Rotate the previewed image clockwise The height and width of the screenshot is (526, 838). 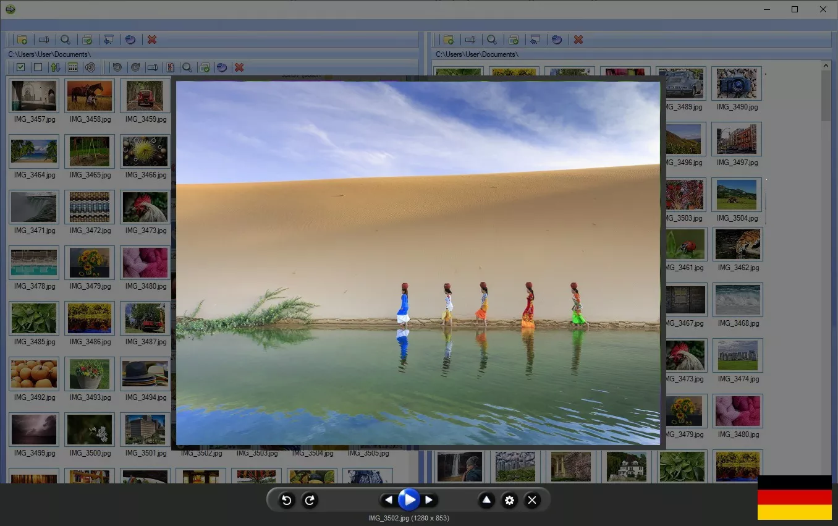(x=310, y=500)
